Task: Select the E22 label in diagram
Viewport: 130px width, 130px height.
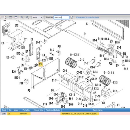Action: [51, 58]
